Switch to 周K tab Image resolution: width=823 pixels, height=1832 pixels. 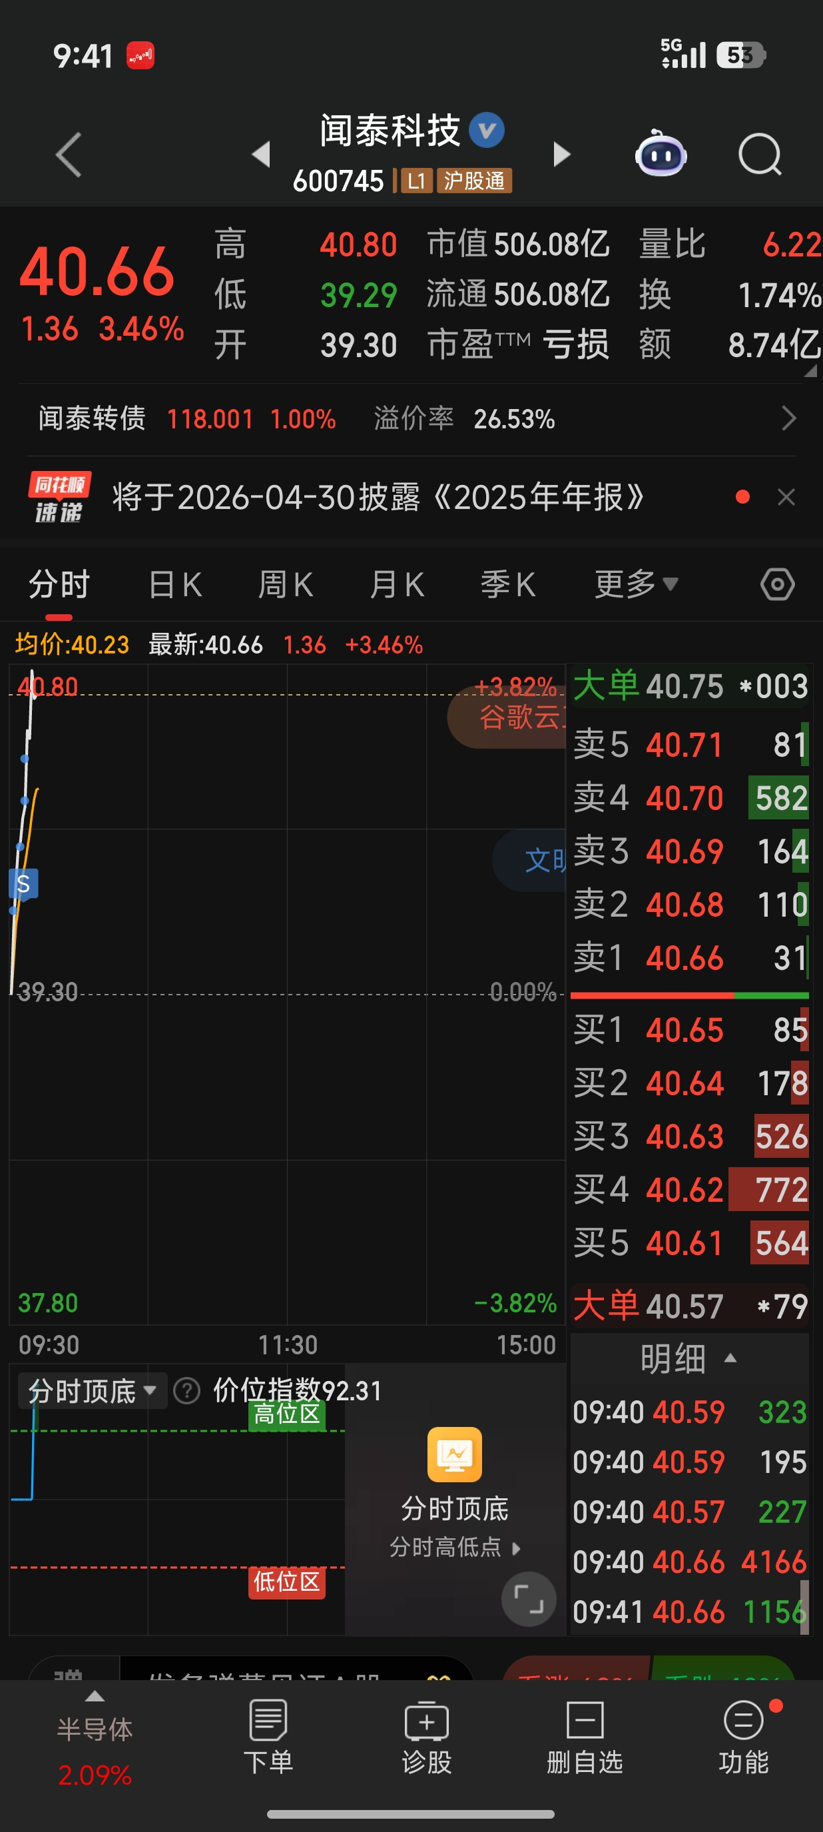pos(285,585)
